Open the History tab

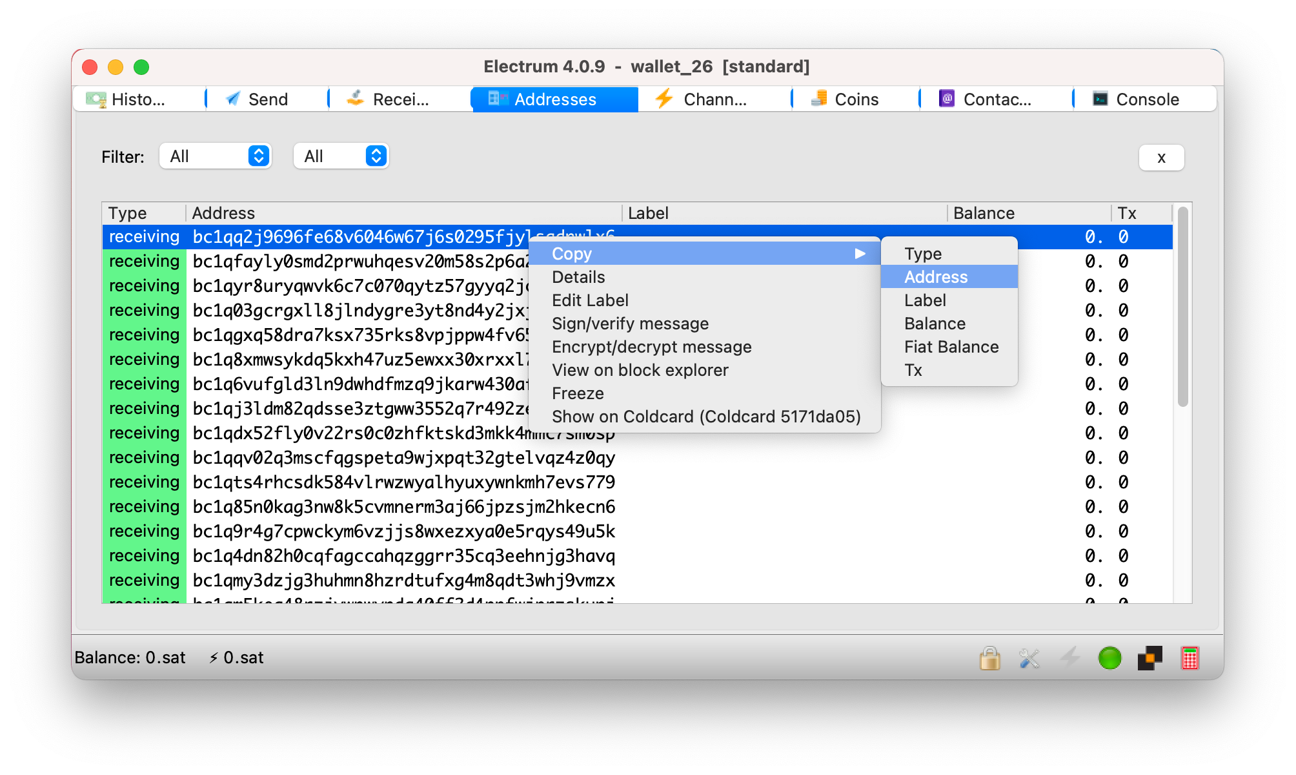[138, 99]
